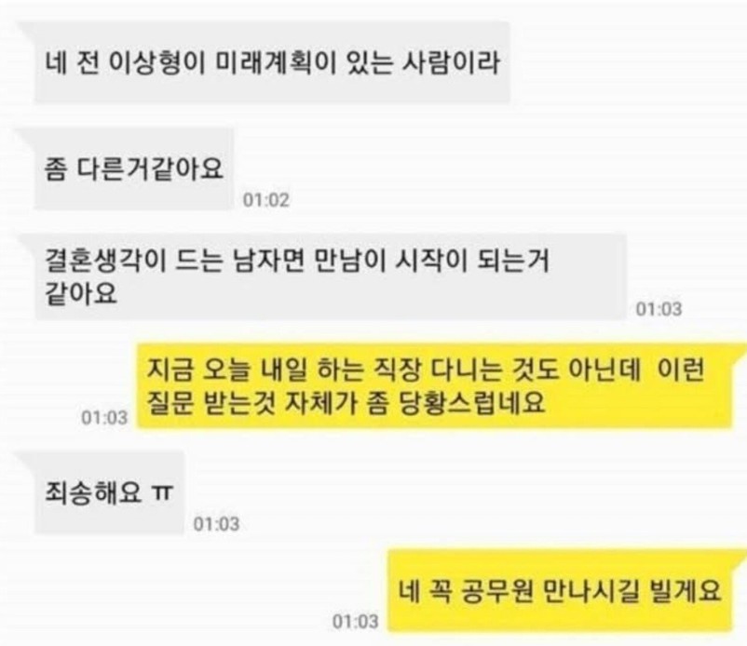Click the 01:02 timestamp
This screenshot has width=747, height=646.
pyautogui.click(x=266, y=200)
